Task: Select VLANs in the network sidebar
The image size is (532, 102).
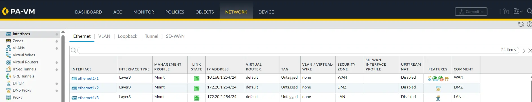Action: (19, 48)
